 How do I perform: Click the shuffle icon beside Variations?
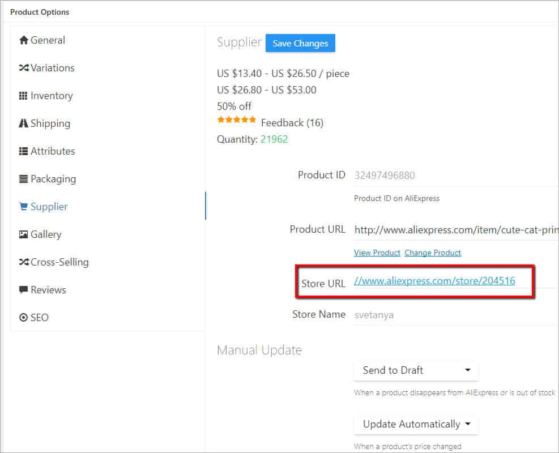click(23, 68)
